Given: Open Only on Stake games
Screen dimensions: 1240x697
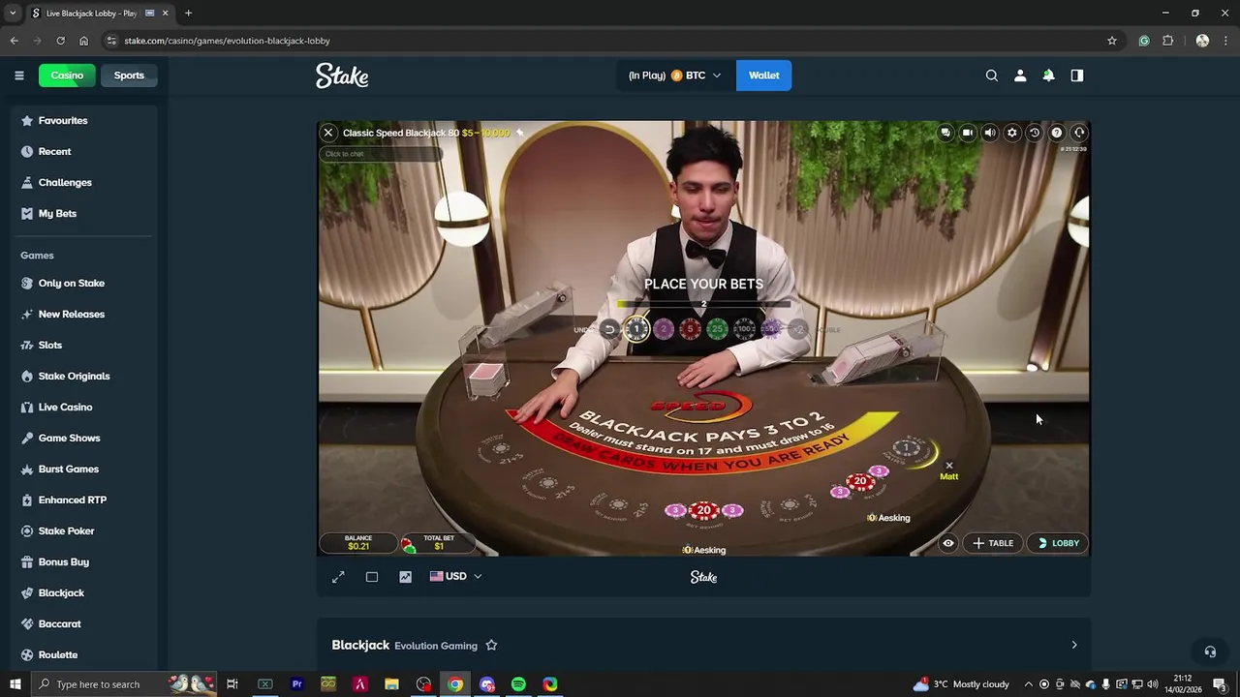Looking at the screenshot, I should tap(85, 284).
